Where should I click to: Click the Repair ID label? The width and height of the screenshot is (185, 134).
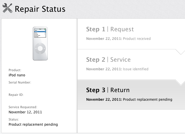[x=16, y=94]
